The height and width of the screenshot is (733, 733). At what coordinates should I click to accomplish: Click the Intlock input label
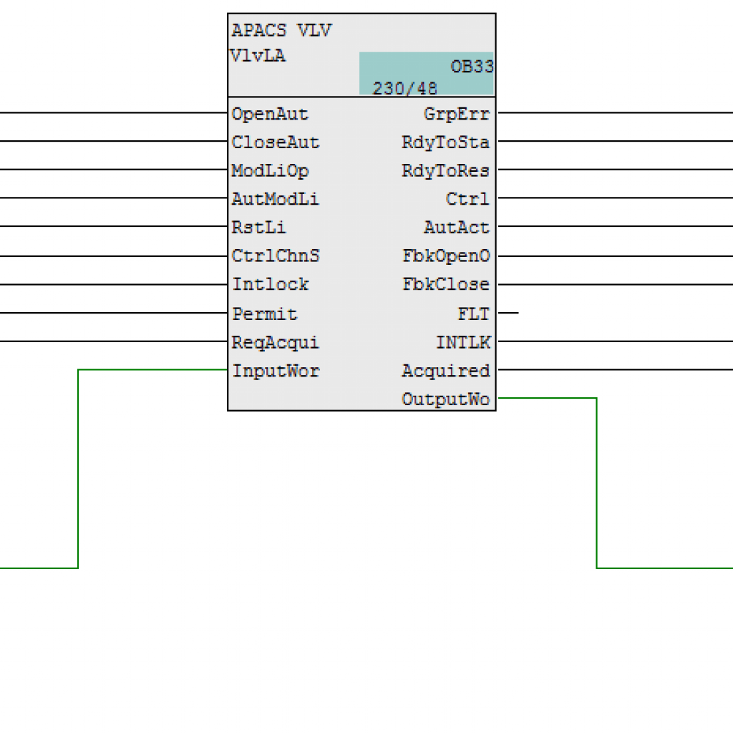tap(270, 284)
